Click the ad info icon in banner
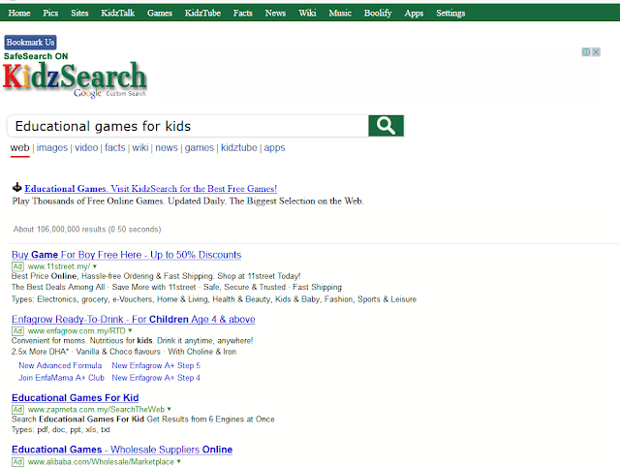 (586, 51)
